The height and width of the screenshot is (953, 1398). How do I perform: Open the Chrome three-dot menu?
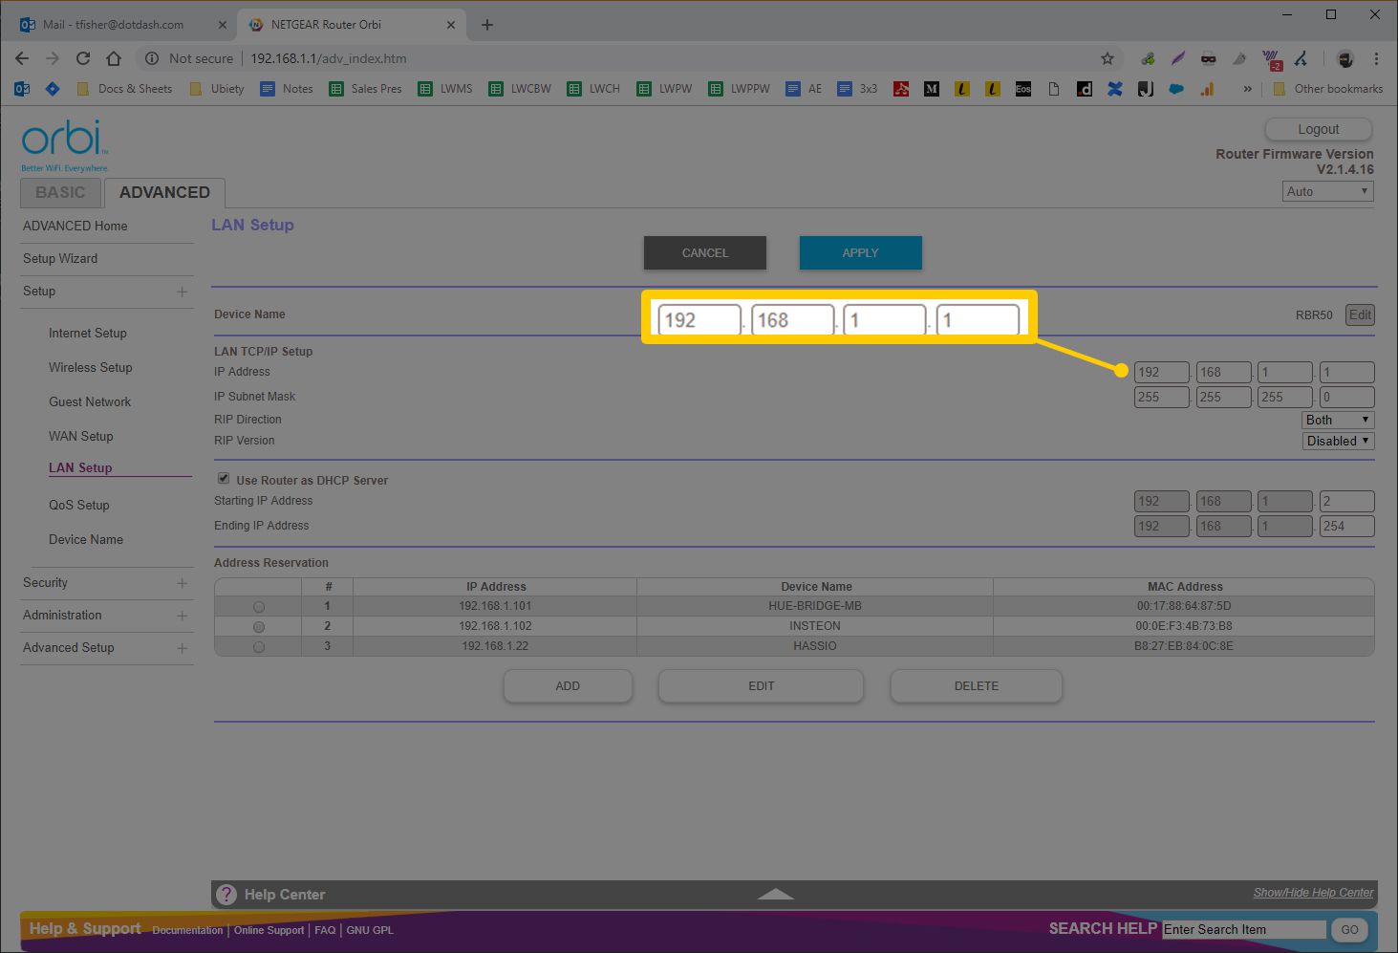click(1376, 58)
